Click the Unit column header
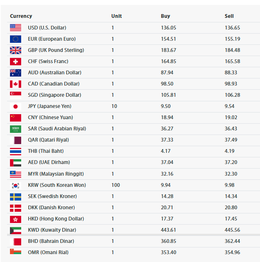Image resolution: width=260 pixels, height=262 pixels. point(116,16)
